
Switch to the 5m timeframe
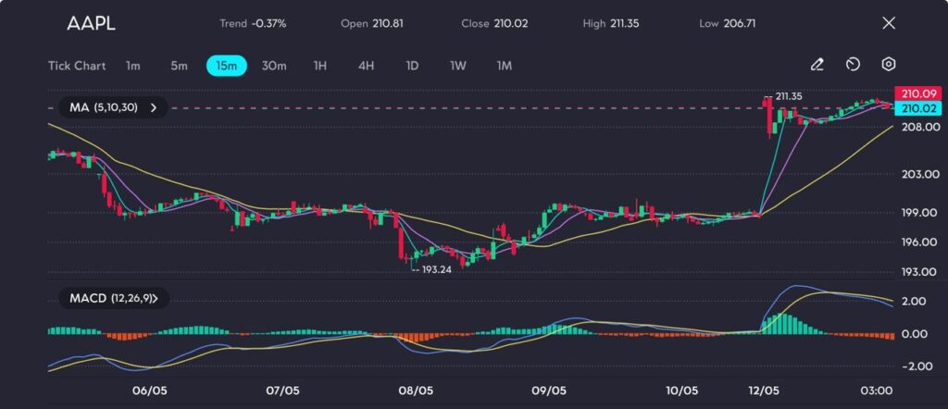(179, 66)
